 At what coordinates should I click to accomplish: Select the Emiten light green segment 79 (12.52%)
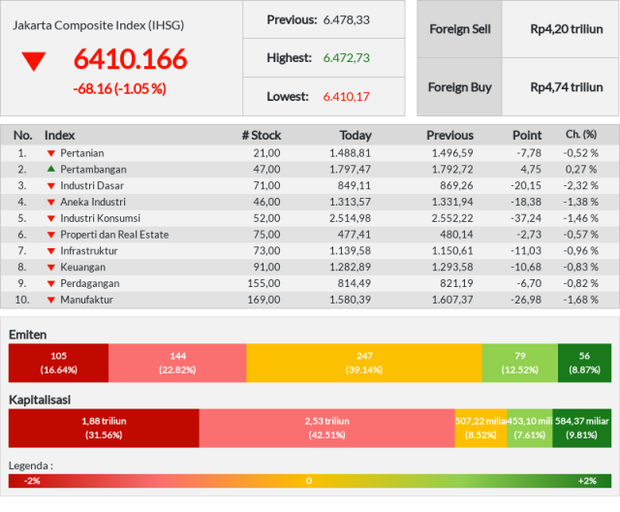tap(520, 363)
